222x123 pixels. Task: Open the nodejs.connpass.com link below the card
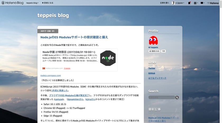tap(50, 75)
